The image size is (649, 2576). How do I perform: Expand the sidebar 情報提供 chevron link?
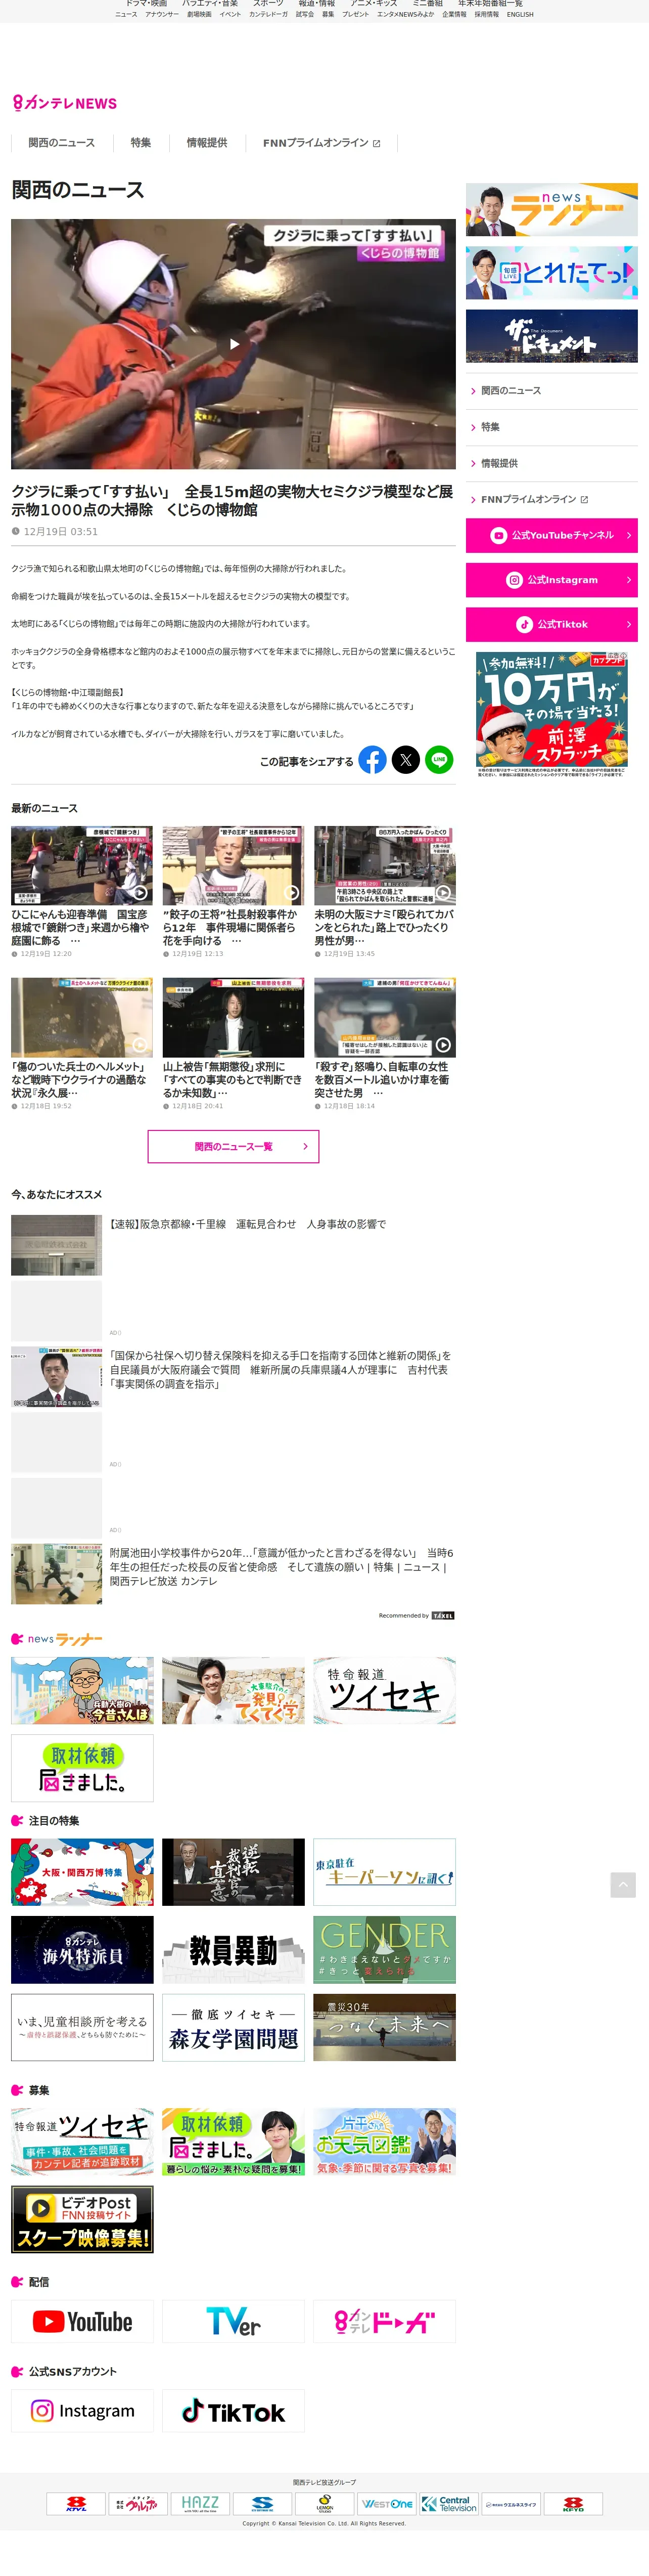[x=551, y=463]
